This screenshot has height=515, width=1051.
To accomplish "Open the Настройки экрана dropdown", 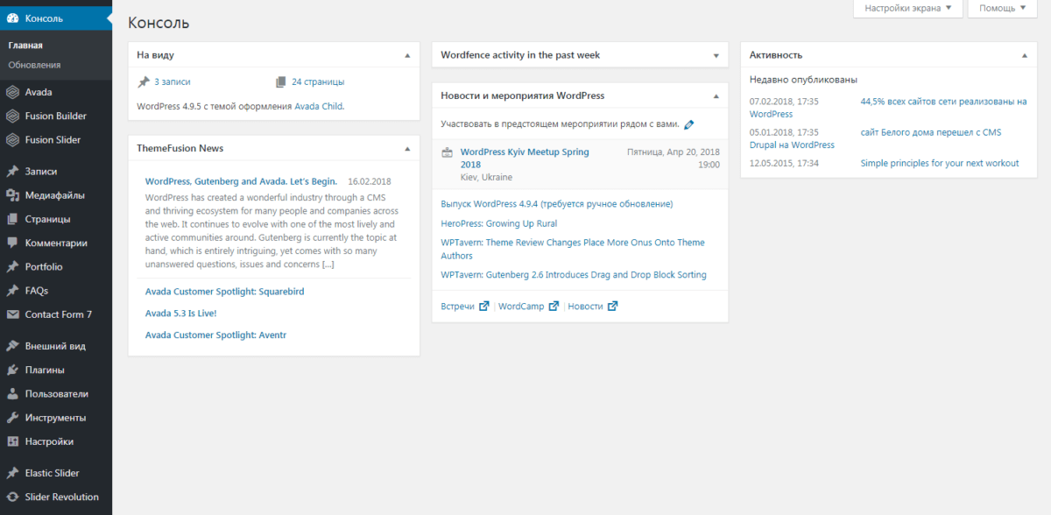I will point(907,8).
